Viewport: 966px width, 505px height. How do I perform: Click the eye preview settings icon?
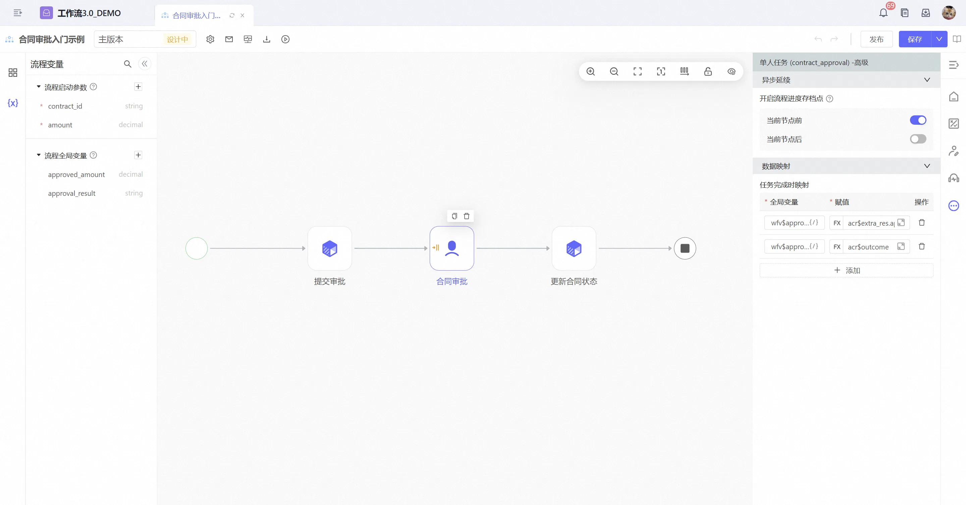[731, 72]
